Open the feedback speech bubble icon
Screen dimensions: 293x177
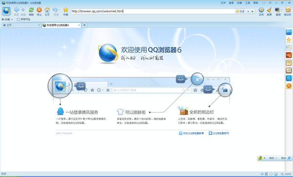pyautogui.click(x=270, y=3)
